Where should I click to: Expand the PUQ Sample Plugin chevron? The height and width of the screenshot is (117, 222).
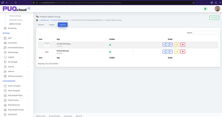(x=28, y=95)
